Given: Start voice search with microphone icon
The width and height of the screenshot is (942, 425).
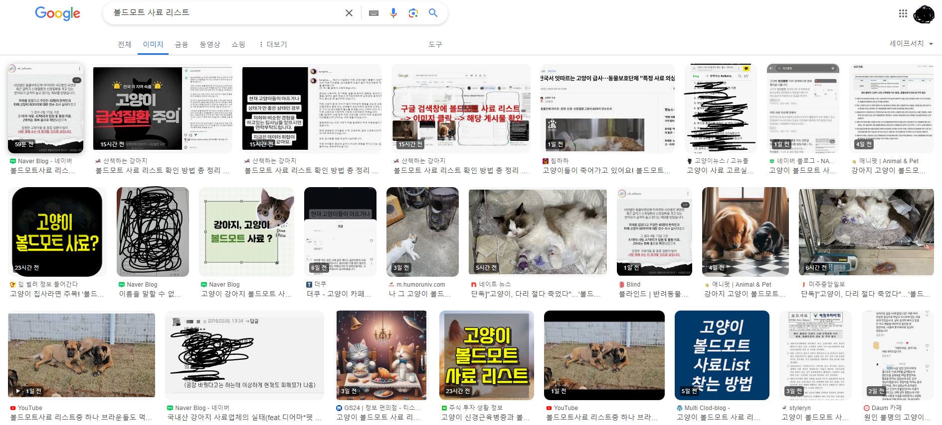Looking at the screenshot, I should coord(393,13).
